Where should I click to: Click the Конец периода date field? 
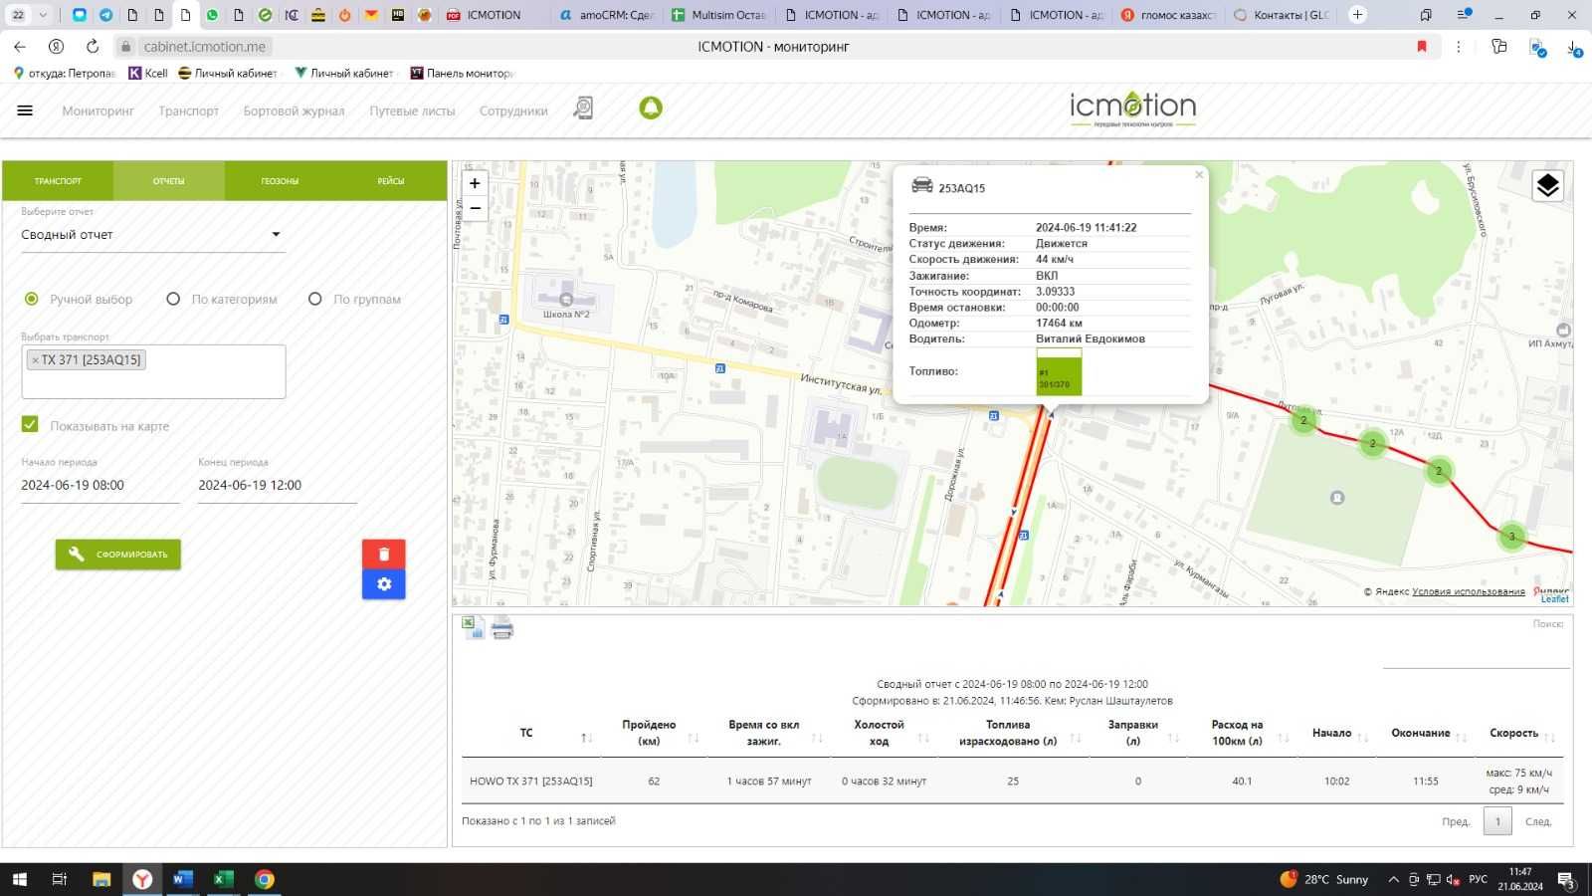click(x=277, y=486)
